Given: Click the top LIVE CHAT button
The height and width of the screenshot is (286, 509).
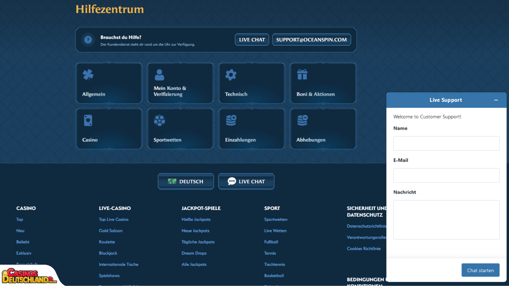Looking at the screenshot, I should pyautogui.click(x=252, y=39).
